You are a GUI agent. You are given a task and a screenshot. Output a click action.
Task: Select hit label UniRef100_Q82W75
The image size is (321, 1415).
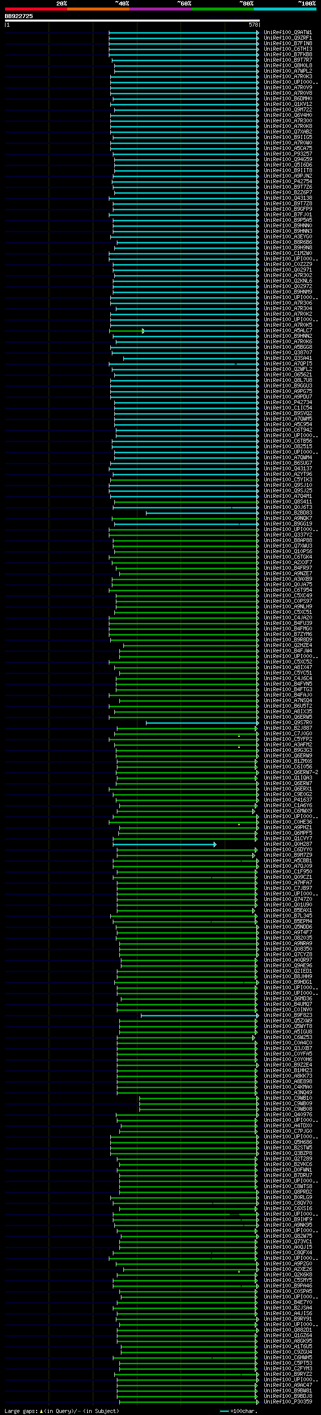pos(288,1236)
